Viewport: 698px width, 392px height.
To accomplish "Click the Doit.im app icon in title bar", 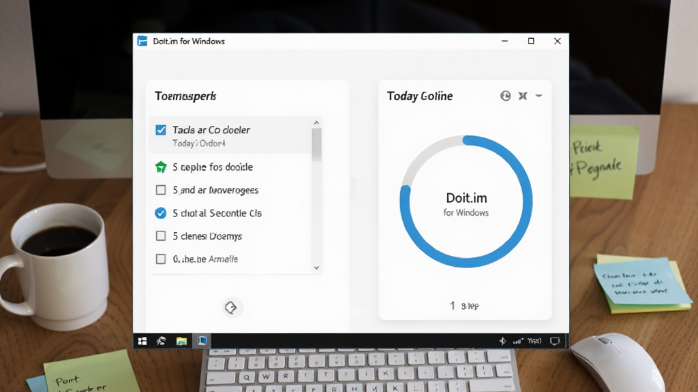I will 142,42.
